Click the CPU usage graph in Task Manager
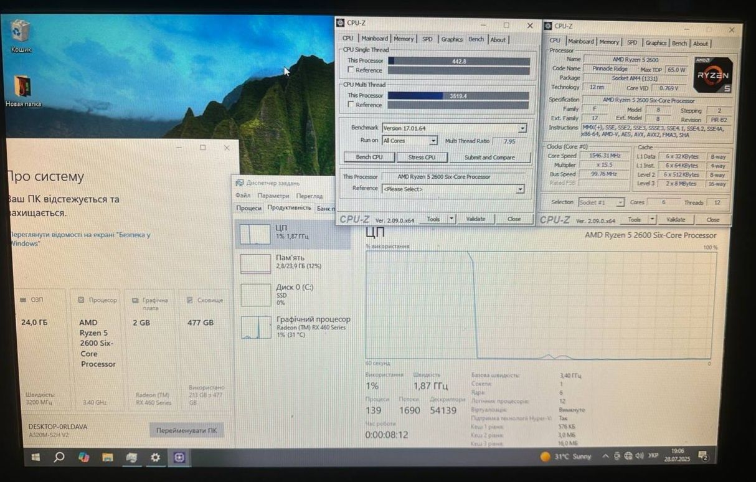The height and width of the screenshot is (482, 756). click(541, 305)
